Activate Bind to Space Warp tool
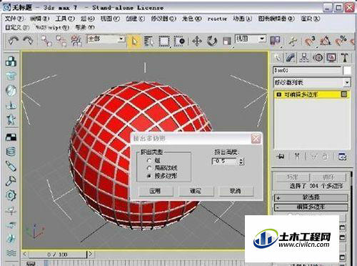Image resolution: width=357 pixels, height=266 pixels. pos(76,41)
